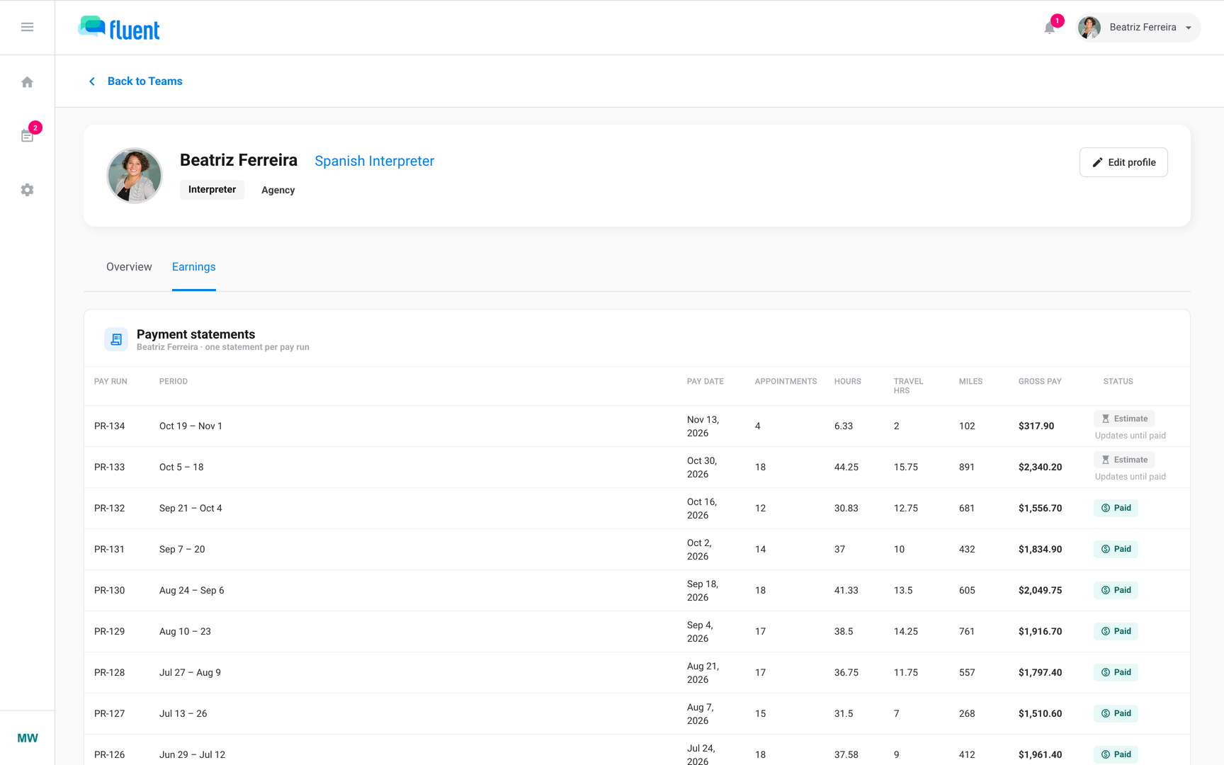Image resolution: width=1224 pixels, height=765 pixels.
Task: Click gross pay $1,834.90
Action: (x=1040, y=550)
